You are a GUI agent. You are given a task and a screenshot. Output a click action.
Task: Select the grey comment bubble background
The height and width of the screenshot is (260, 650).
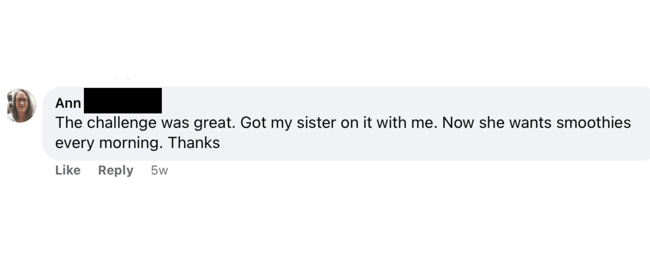[346, 123]
